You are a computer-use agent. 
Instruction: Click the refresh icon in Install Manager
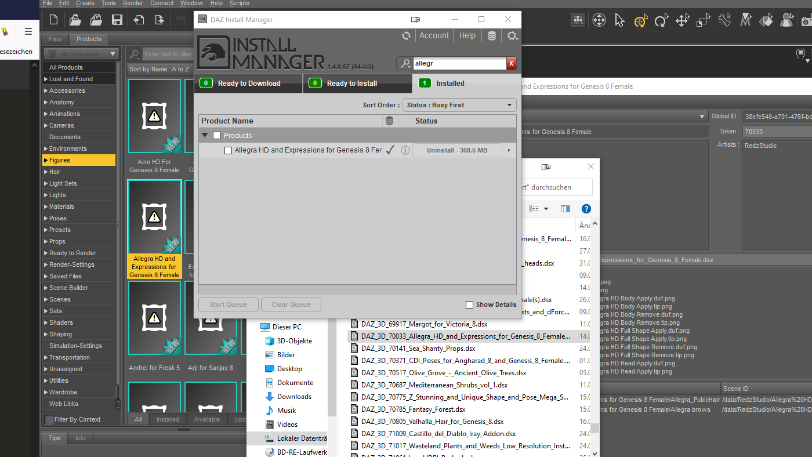(406, 36)
